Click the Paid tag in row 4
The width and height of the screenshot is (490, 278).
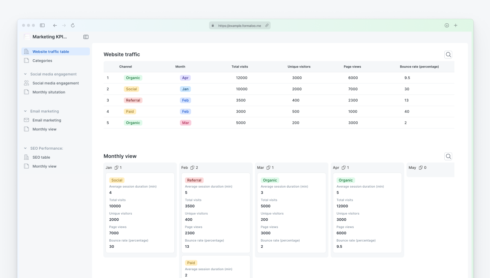coord(130,112)
